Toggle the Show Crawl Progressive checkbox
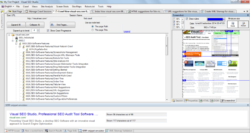Viewport: 250px width, 133px height. click(x=48, y=31)
